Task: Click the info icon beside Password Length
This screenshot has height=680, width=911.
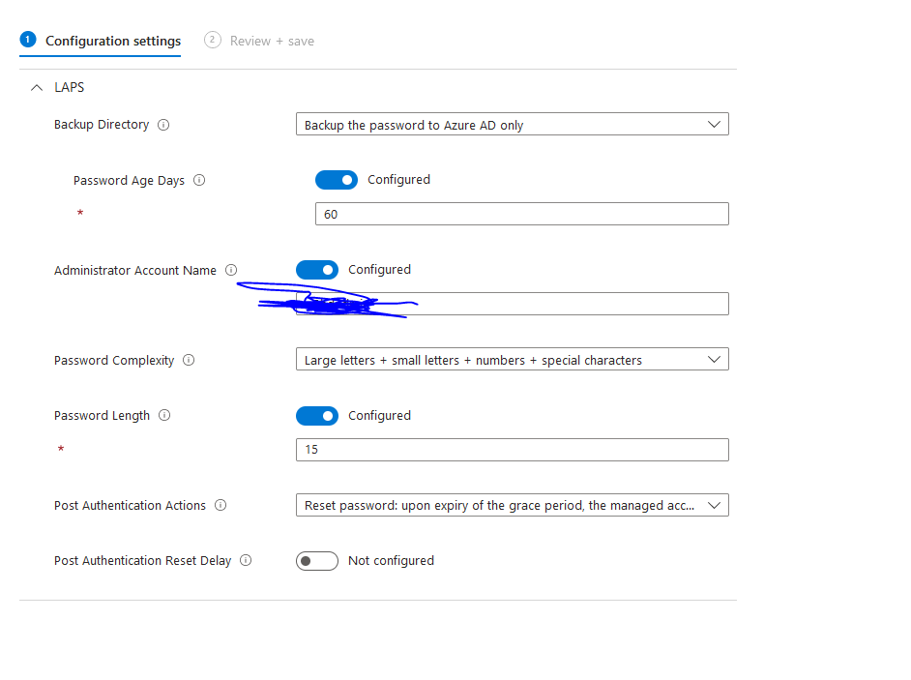Action: point(164,415)
